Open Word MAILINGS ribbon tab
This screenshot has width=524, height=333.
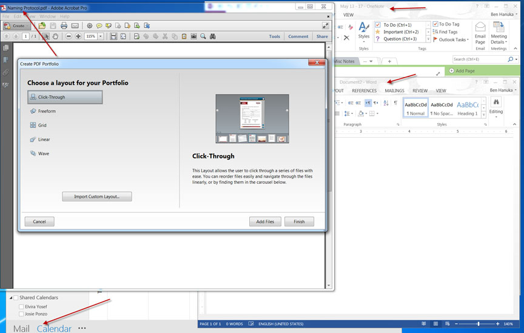pos(394,90)
